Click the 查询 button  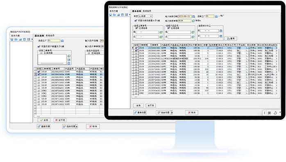(x=231, y=38)
